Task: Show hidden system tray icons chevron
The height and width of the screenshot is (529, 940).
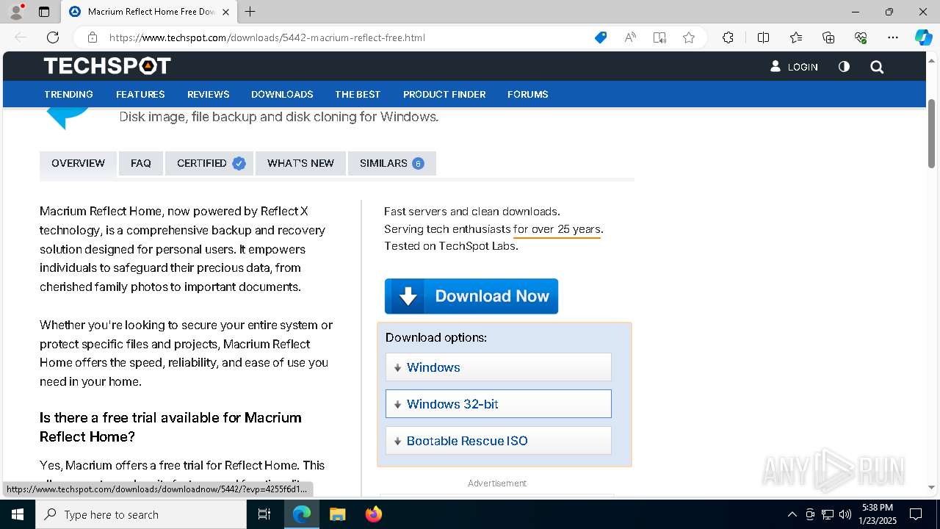Action: (x=792, y=514)
